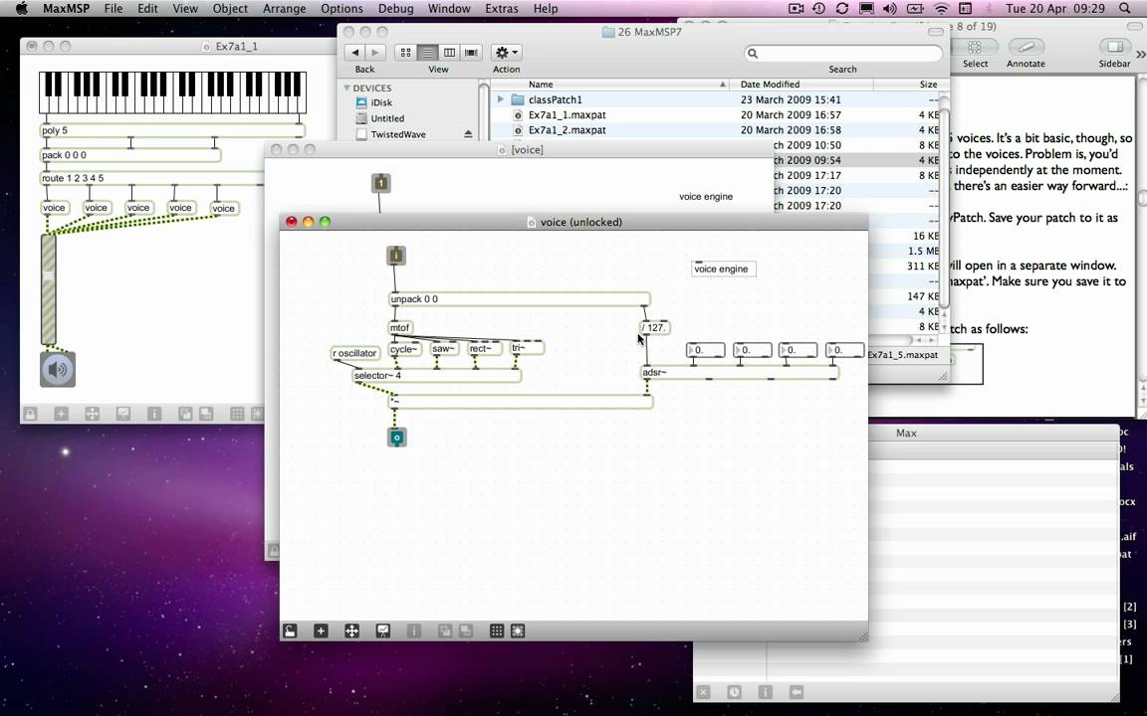This screenshot has height=716, width=1147.
Task: Click the teal outlet object in voice patcher
Action: [396, 438]
